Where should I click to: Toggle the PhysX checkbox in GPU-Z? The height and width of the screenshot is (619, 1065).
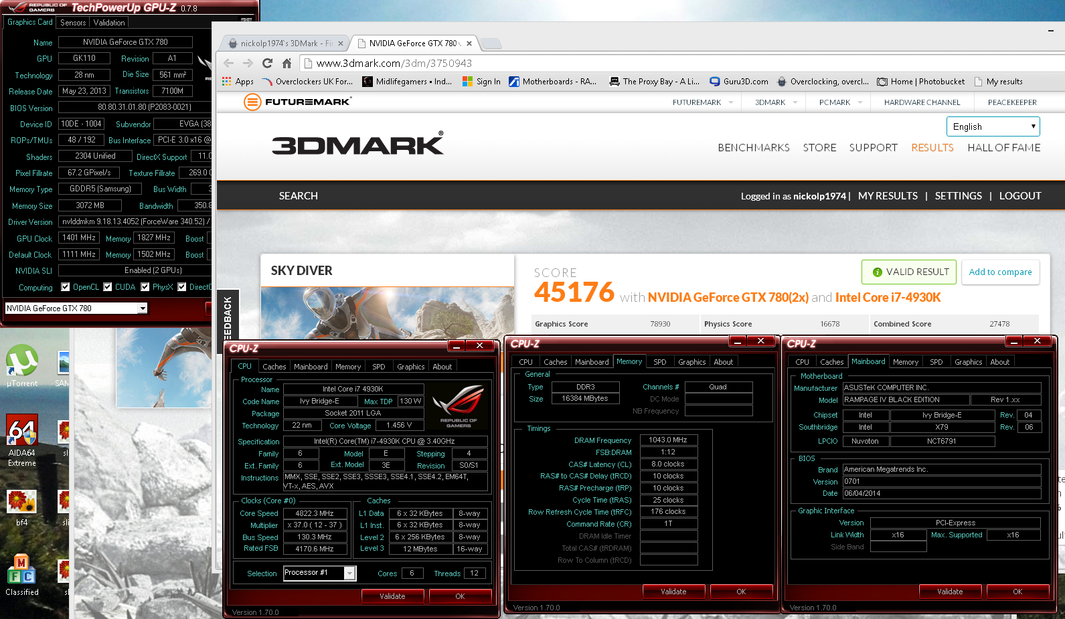(145, 287)
